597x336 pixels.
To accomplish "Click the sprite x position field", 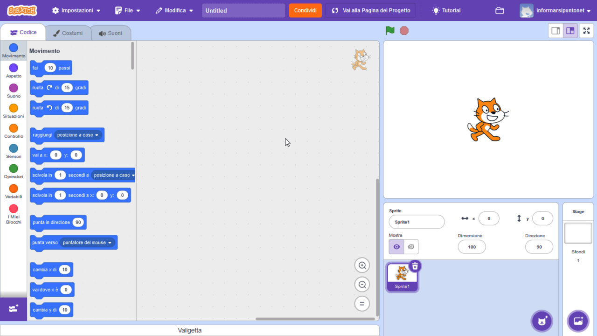I will point(489,218).
